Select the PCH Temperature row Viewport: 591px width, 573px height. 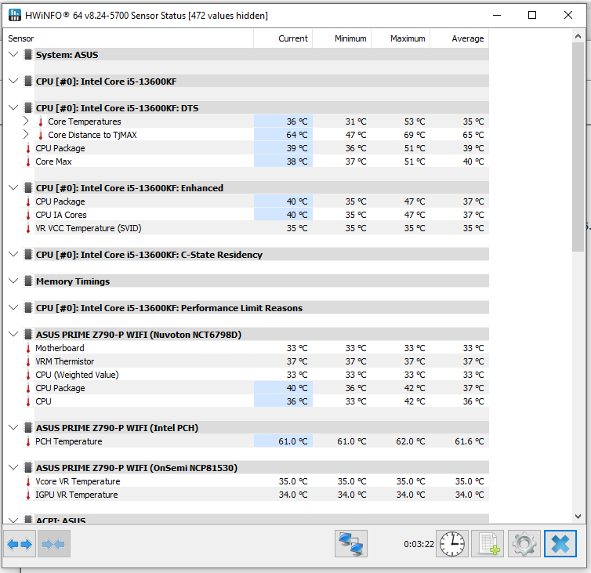click(256, 441)
